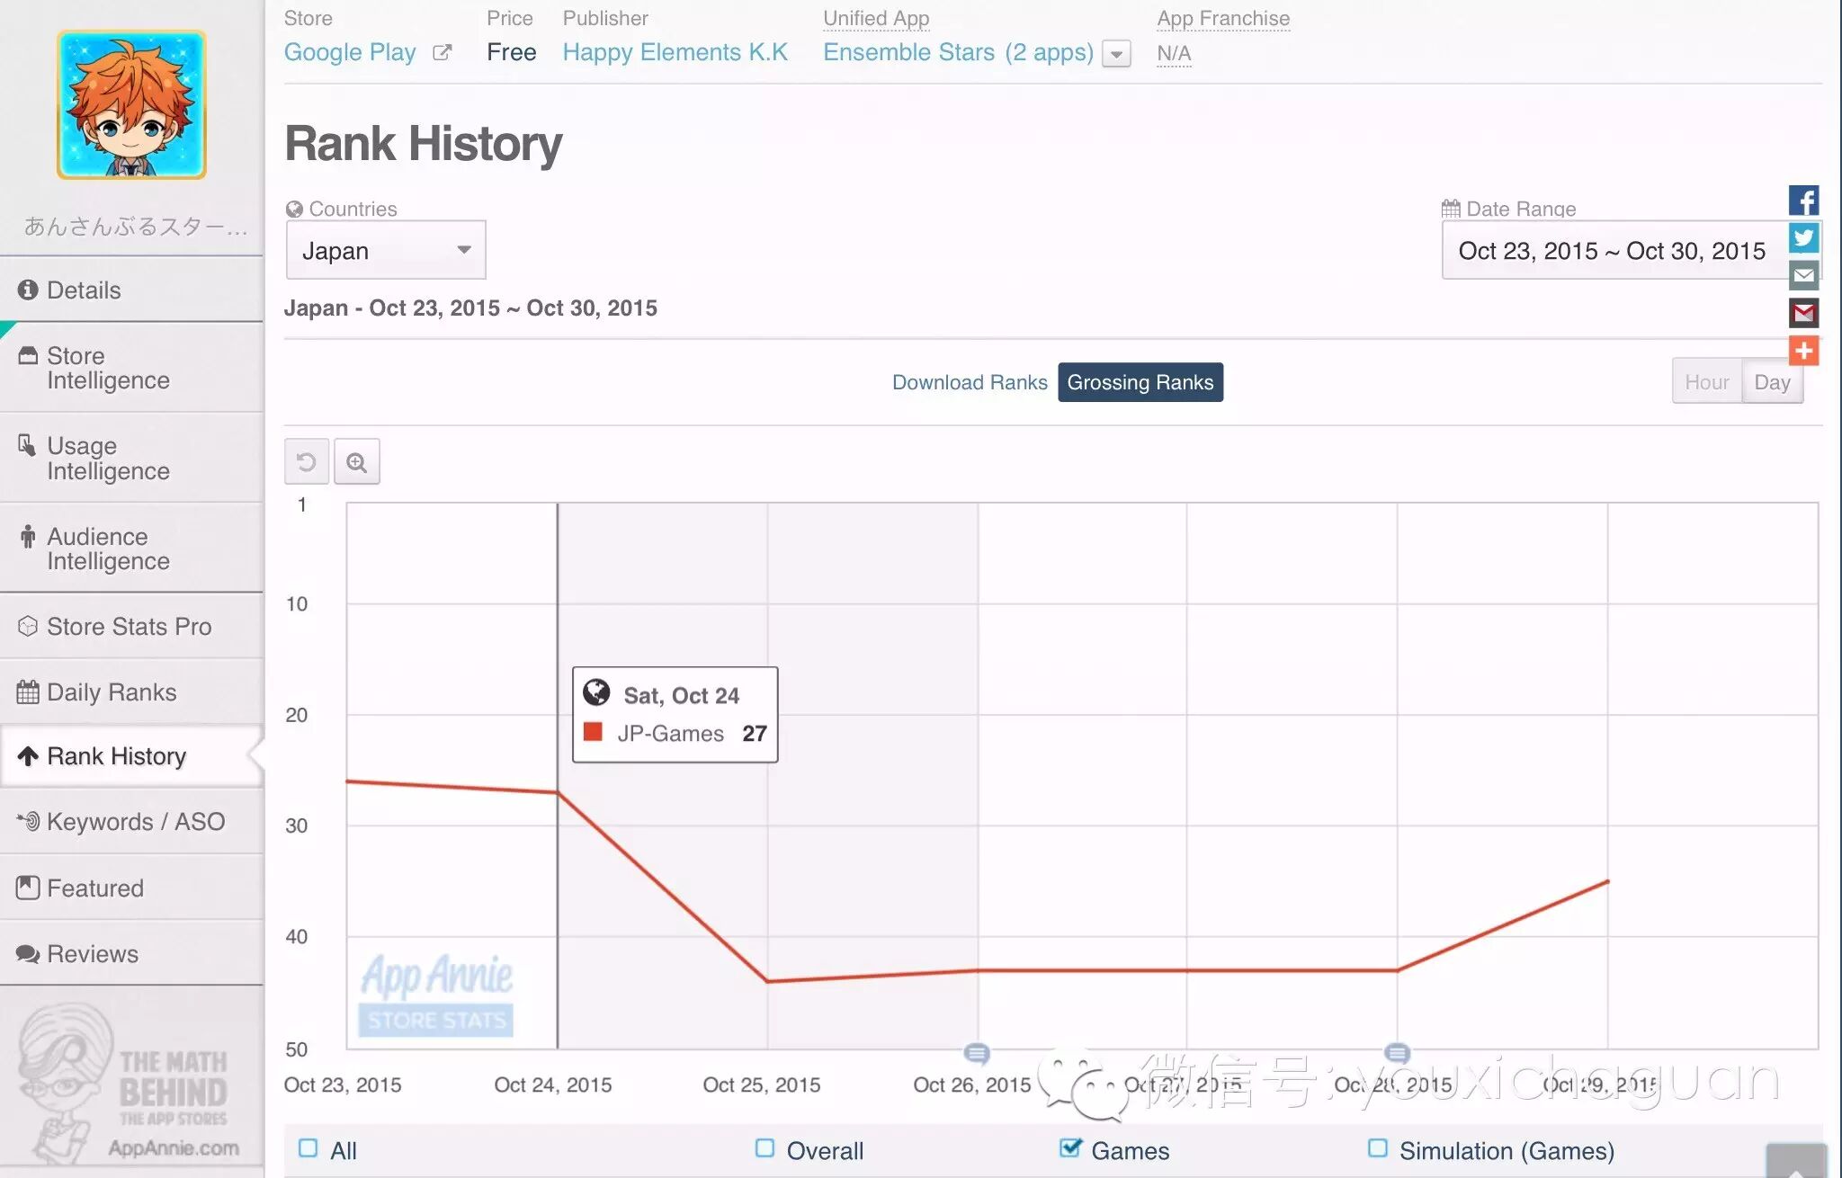Click the Gmail share icon
The height and width of the screenshot is (1178, 1842).
click(x=1803, y=313)
